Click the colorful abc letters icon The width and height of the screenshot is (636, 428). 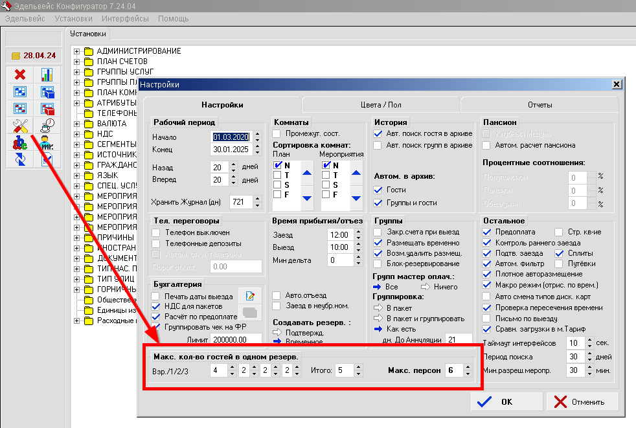coord(20,142)
